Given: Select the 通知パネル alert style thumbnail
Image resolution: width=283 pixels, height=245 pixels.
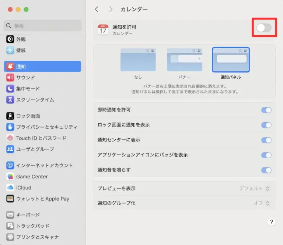Looking at the screenshot, I should pyautogui.click(x=231, y=60).
